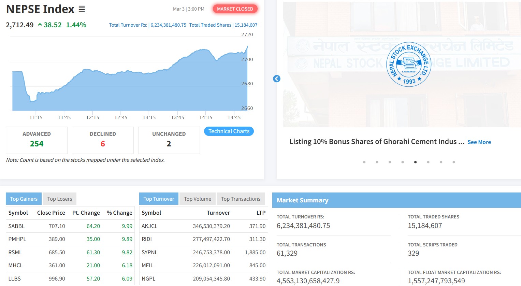Click the chart peak near 14:15

[x=205, y=50]
